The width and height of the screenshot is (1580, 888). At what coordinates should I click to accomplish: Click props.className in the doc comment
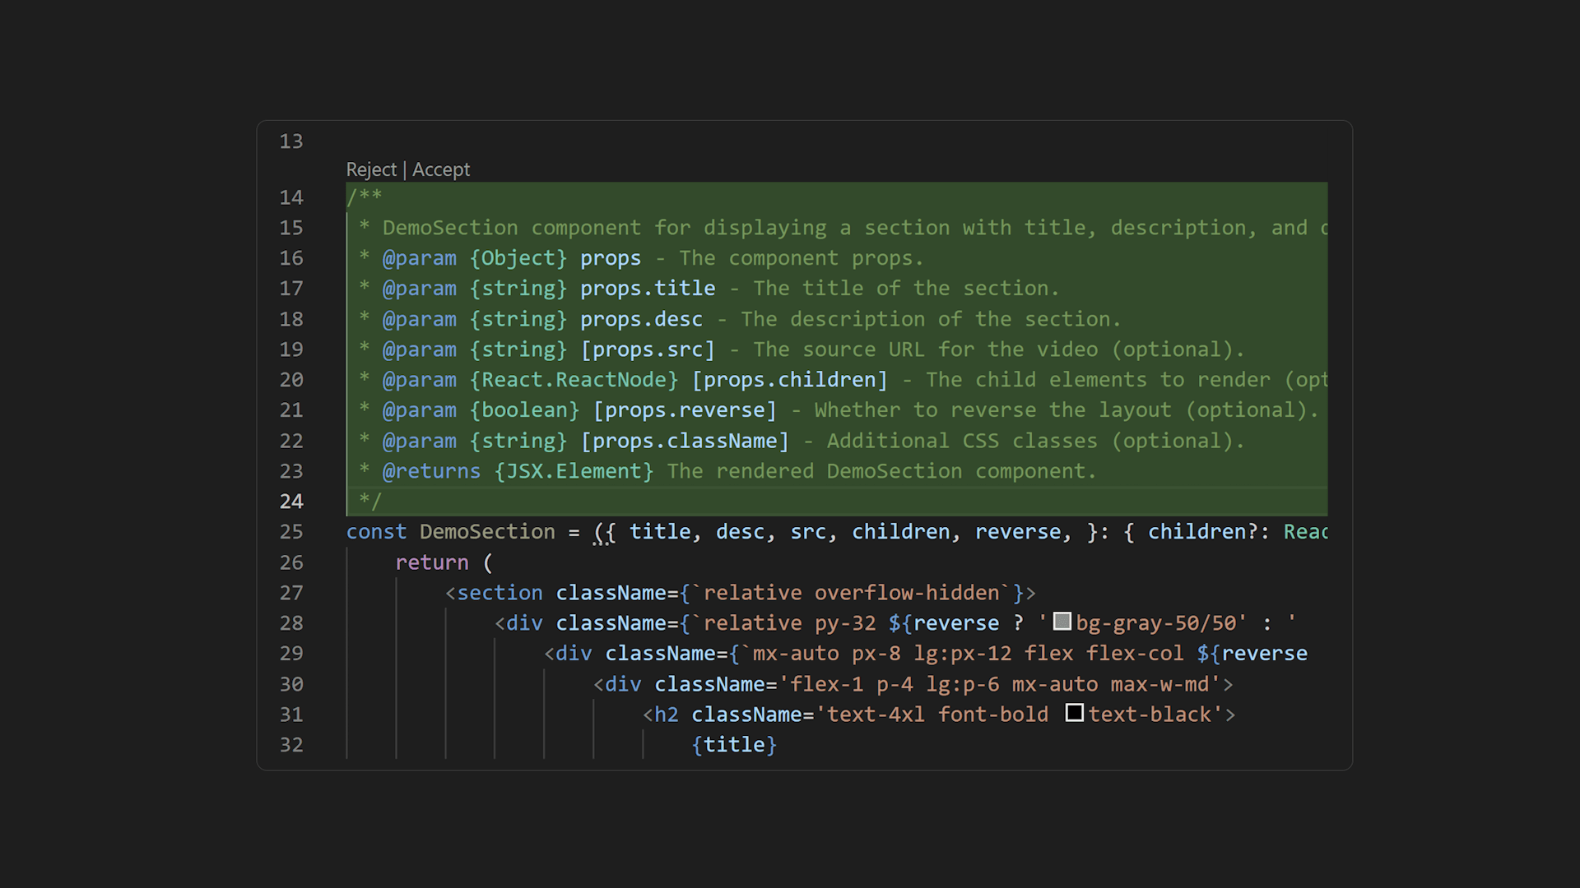point(685,441)
